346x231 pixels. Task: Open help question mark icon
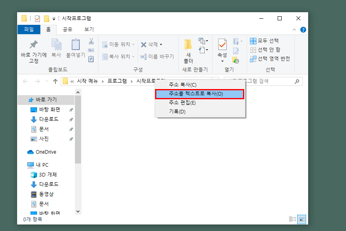pyautogui.click(x=303, y=30)
